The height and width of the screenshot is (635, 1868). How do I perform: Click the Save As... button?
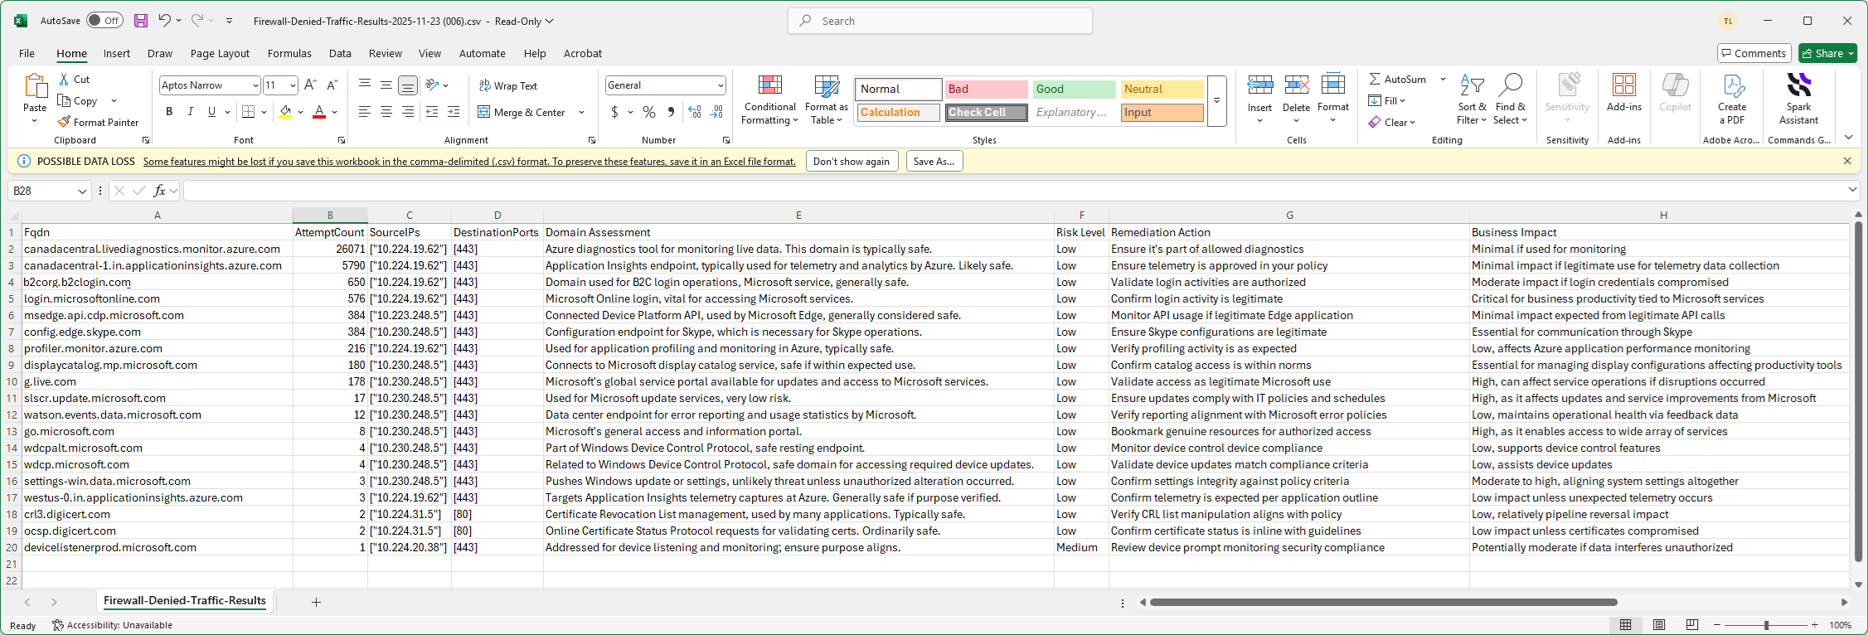pyautogui.click(x=934, y=162)
